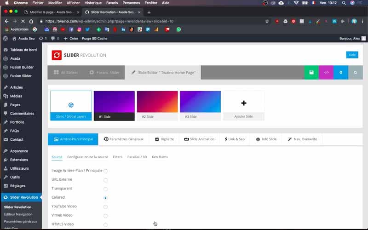
Task: Open the Slide Animation tab
Action: 199,139
